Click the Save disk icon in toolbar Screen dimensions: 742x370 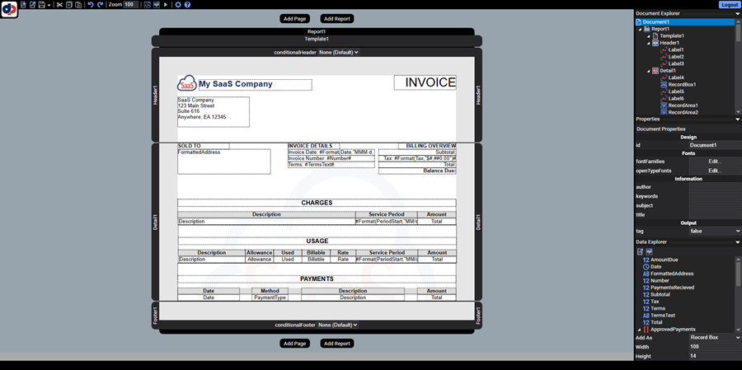tap(42, 5)
